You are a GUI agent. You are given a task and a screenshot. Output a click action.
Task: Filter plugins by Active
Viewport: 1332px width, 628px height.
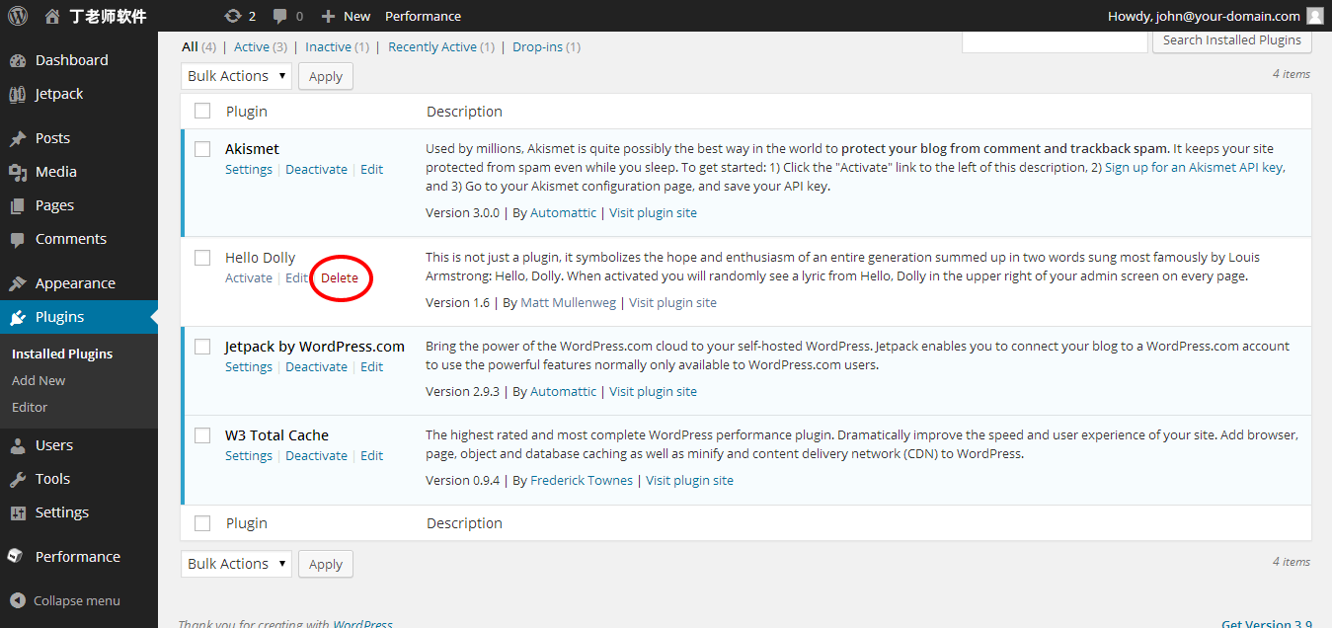click(252, 46)
